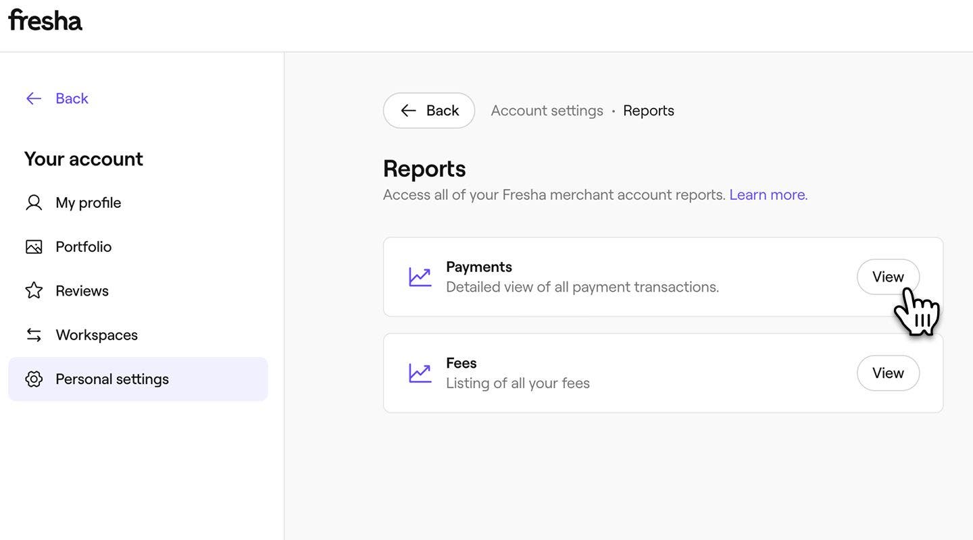Click the Reviews star icon

34,291
